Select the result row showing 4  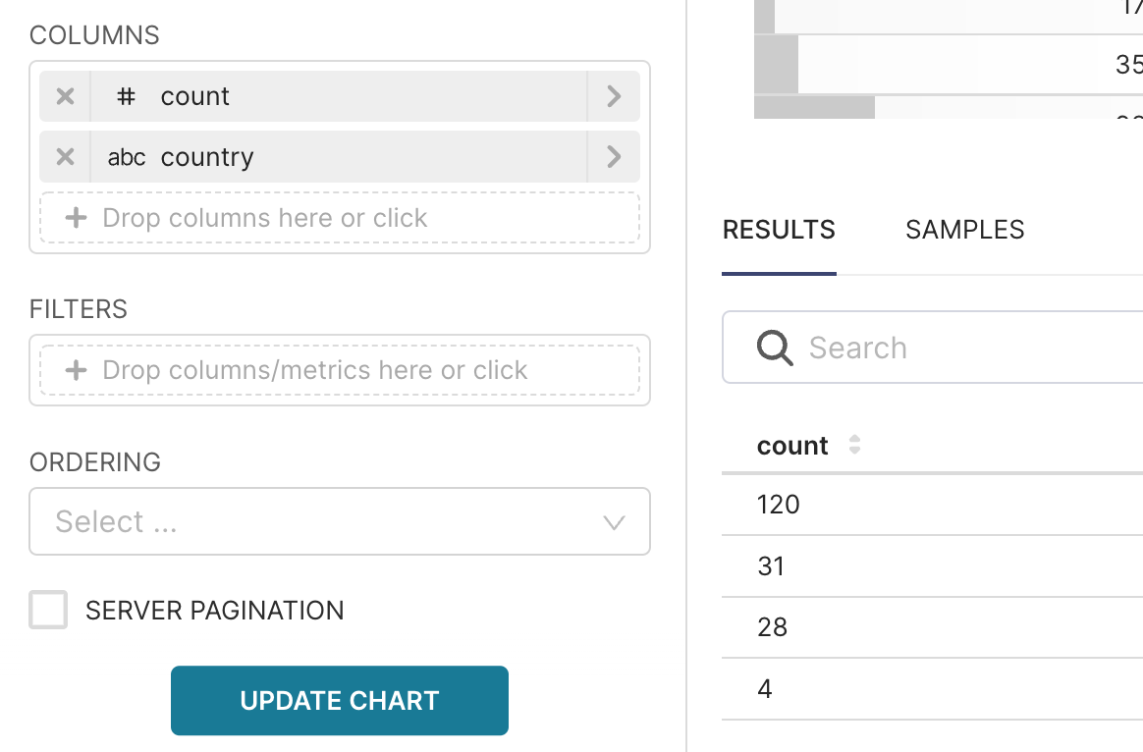[x=765, y=689]
